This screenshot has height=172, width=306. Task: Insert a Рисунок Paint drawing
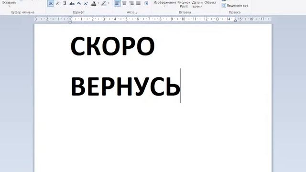tap(184, 4)
